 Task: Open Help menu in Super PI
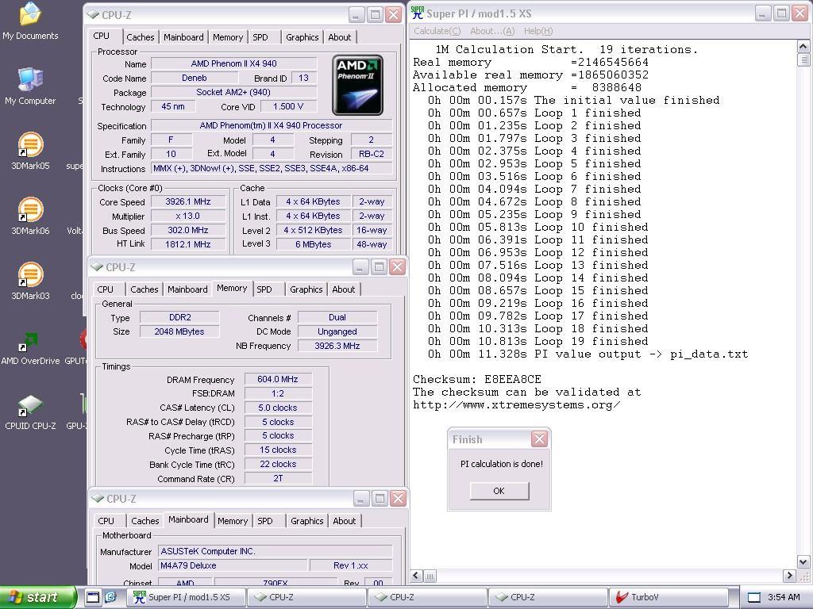click(538, 31)
